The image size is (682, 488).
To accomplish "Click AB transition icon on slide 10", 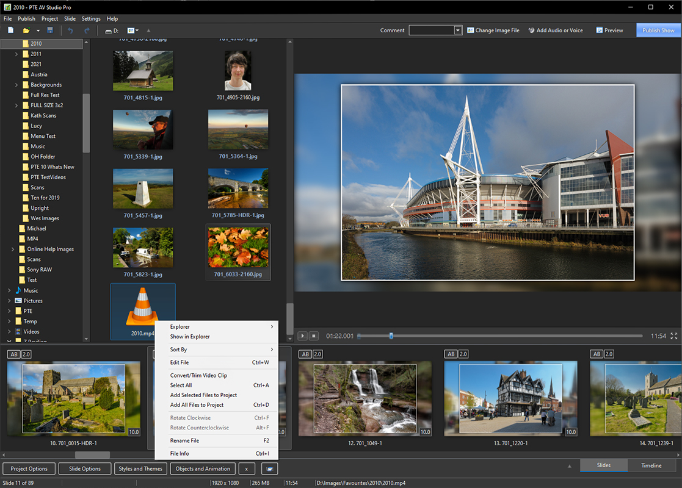I will (x=14, y=354).
